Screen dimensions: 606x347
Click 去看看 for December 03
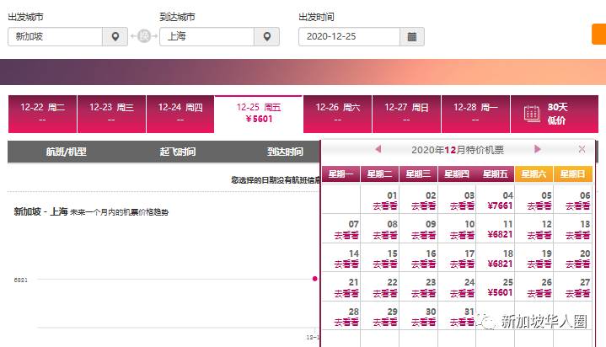(462, 206)
